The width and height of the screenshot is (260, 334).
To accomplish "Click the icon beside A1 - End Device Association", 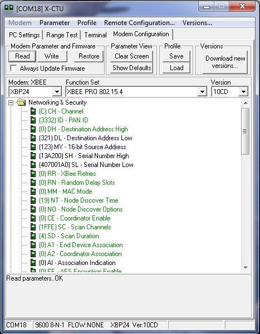I will [33, 245].
